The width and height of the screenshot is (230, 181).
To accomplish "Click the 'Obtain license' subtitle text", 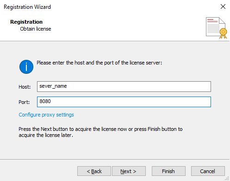I will click(x=36, y=29).
